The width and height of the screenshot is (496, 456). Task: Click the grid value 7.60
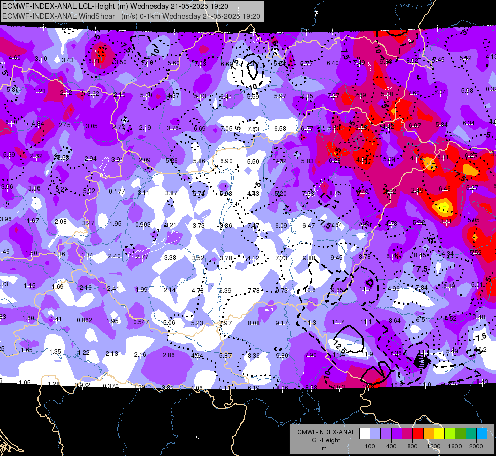[x=414, y=93]
